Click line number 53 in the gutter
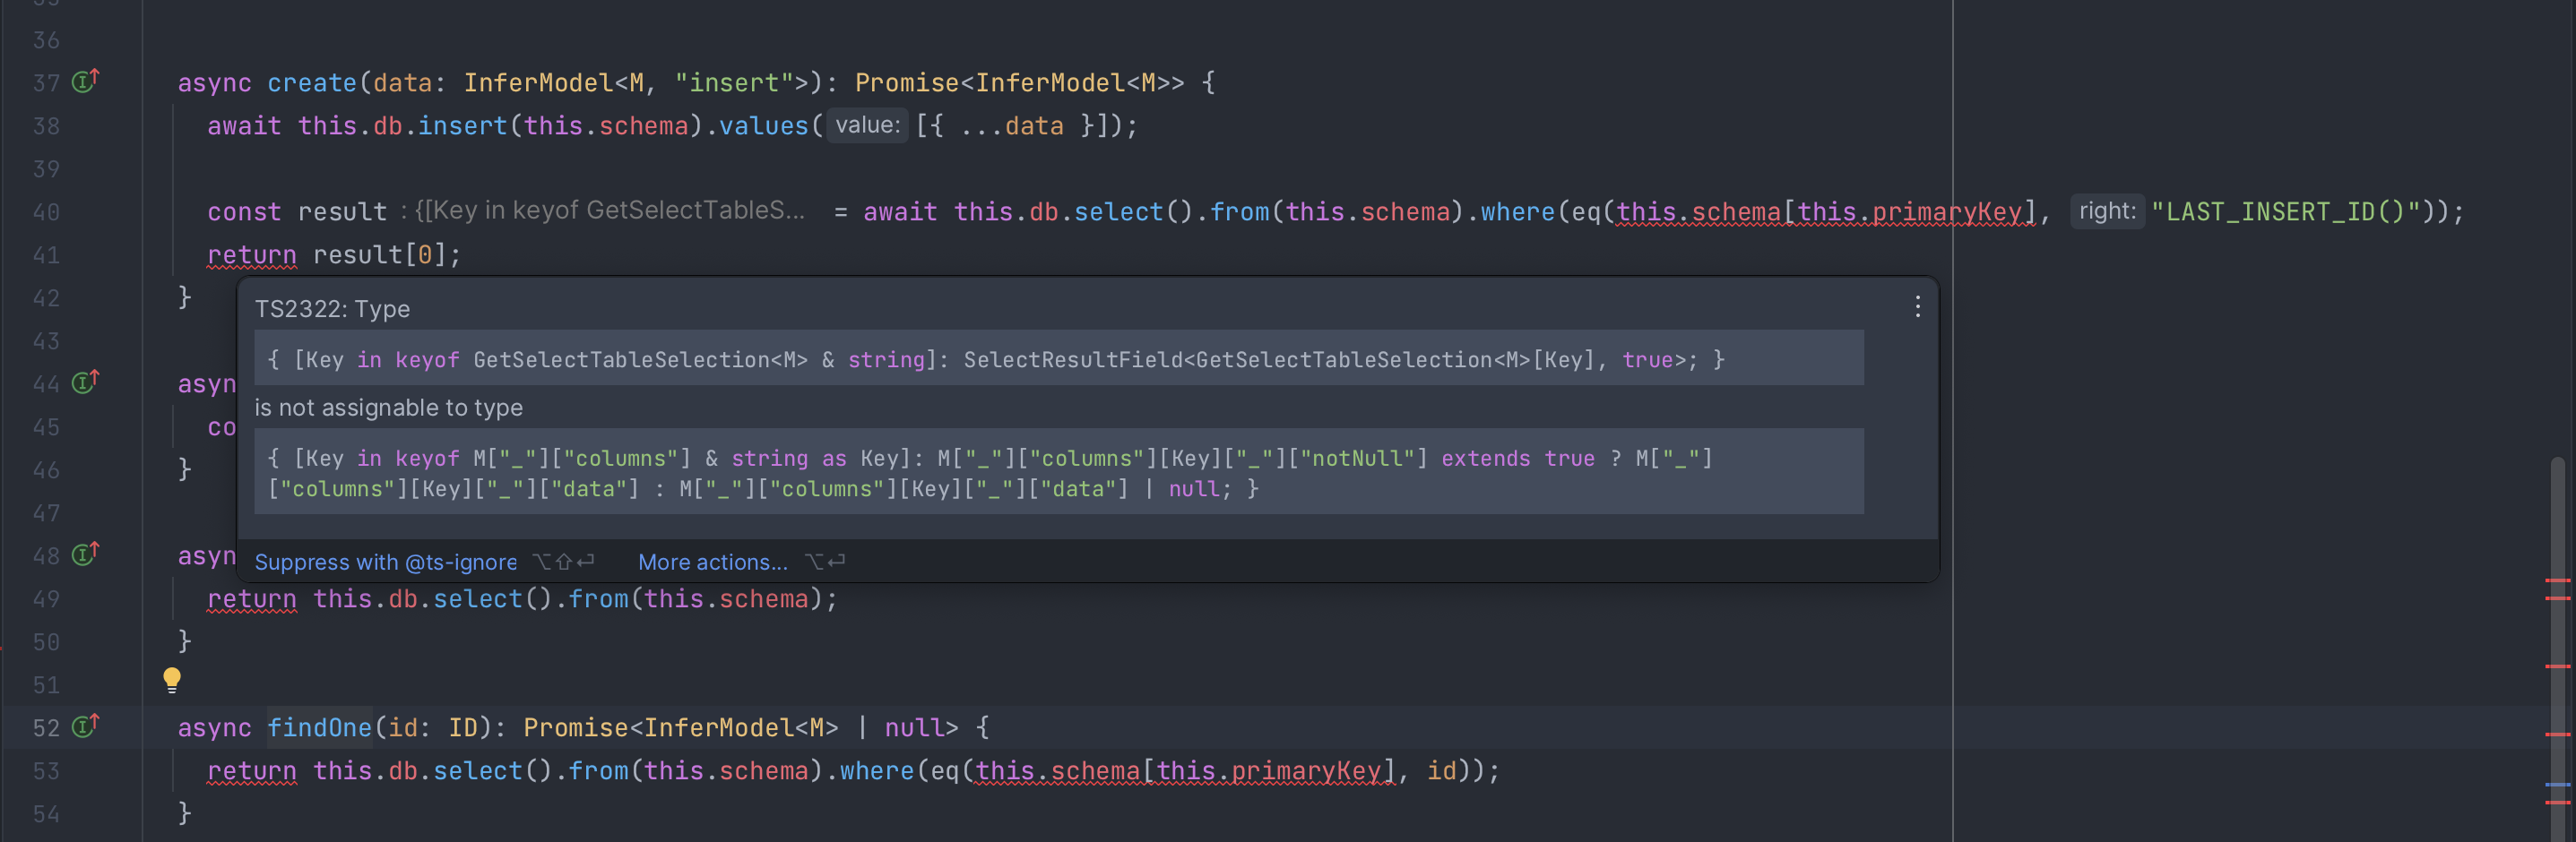 pyautogui.click(x=46, y=771)
